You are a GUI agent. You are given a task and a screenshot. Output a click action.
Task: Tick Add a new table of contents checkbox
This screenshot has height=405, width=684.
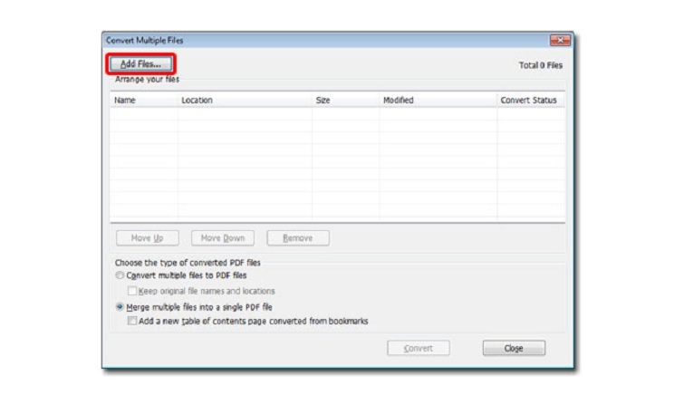click(133, 321)
